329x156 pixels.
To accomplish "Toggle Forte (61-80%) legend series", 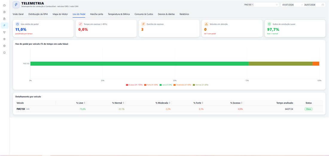I will [151, 85].
